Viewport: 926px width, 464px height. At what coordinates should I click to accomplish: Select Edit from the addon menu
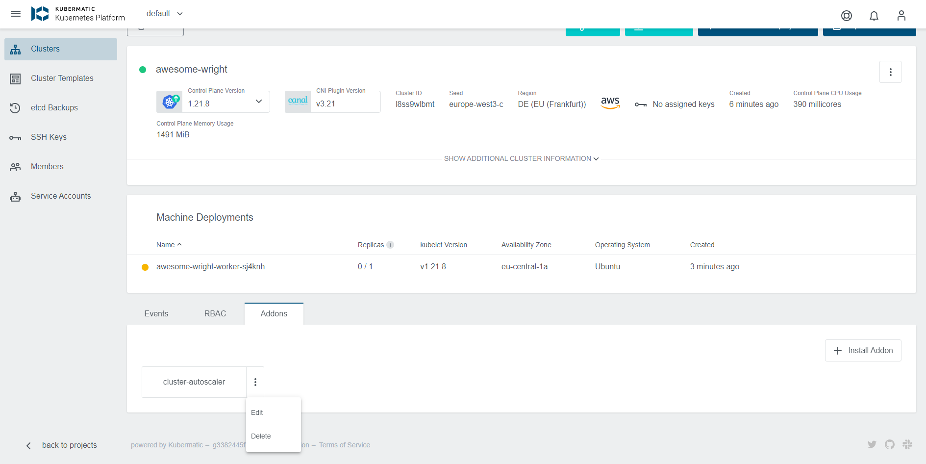257,412
